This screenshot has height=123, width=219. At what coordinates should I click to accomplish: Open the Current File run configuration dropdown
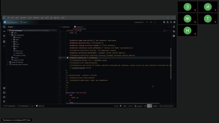pos(139,22)
